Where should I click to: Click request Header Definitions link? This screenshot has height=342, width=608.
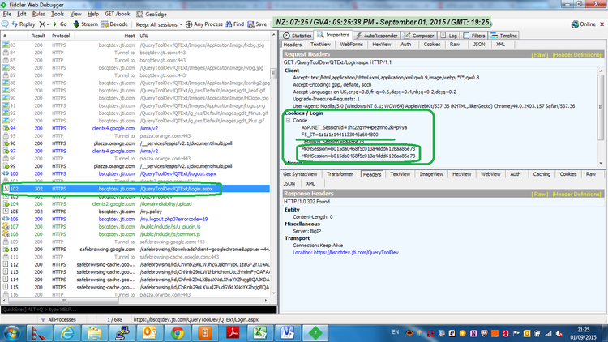576,54
